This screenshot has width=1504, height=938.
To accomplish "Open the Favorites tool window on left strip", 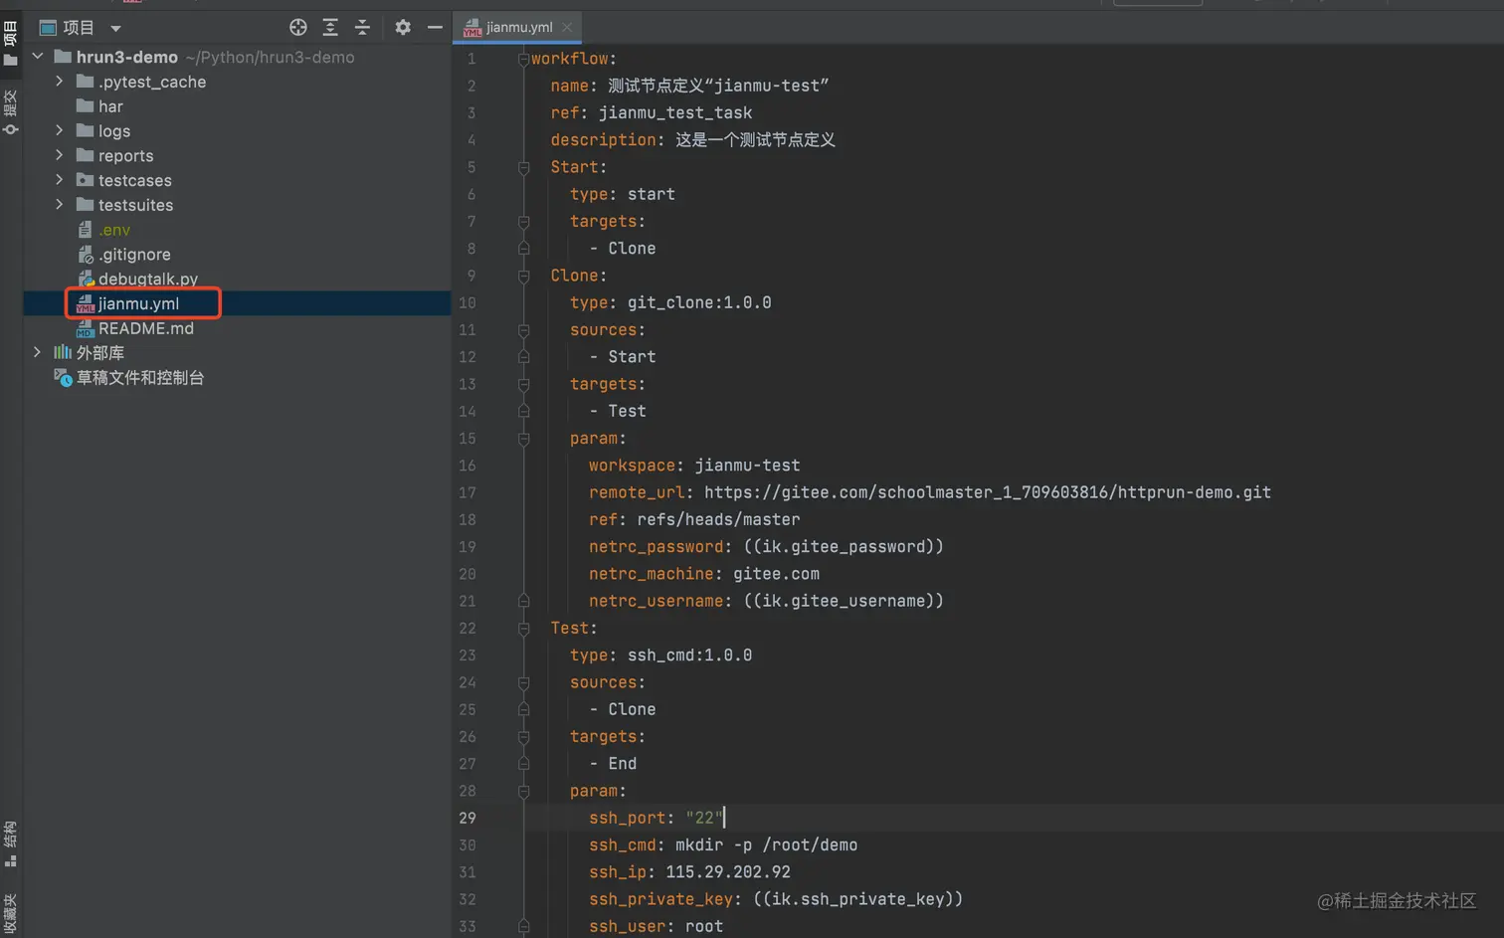I will (x=11, y=913).
